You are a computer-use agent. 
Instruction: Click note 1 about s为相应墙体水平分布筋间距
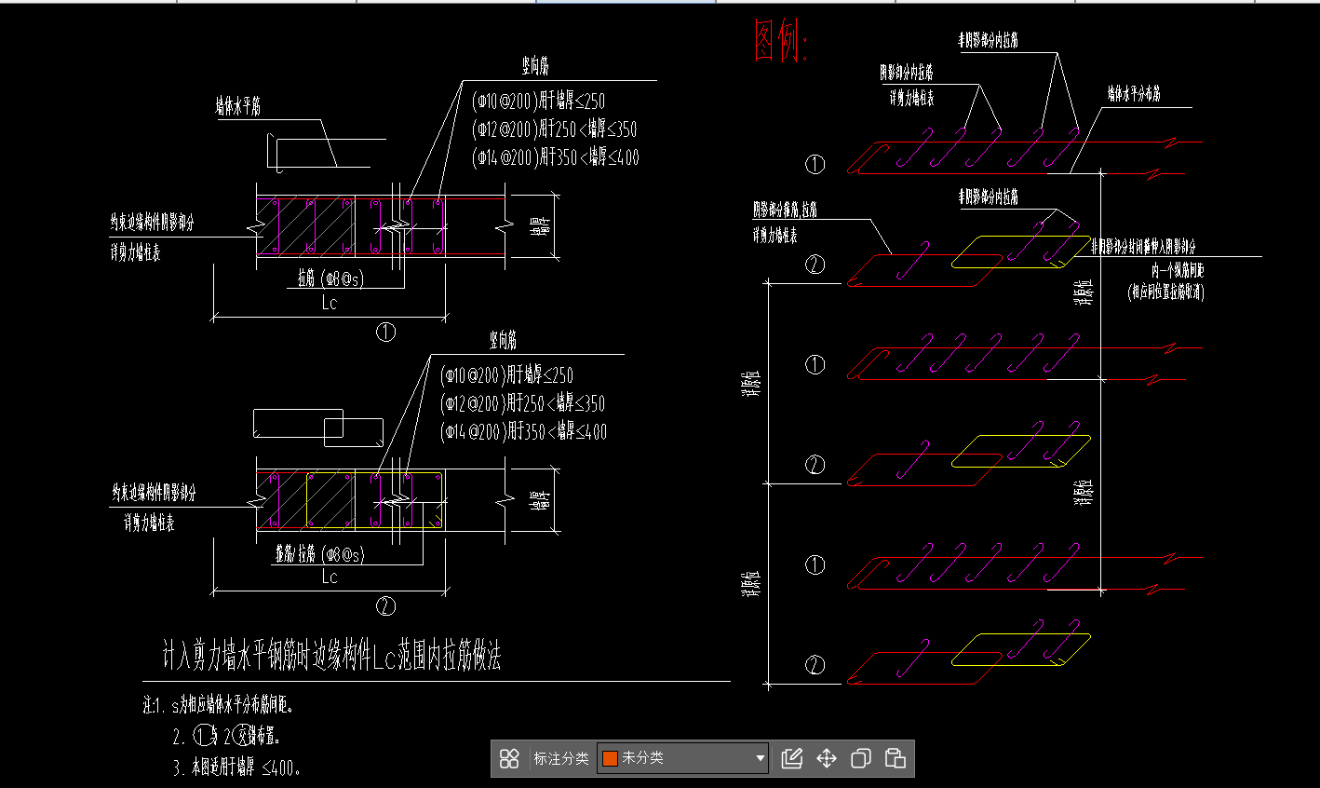tap(220, 706)
